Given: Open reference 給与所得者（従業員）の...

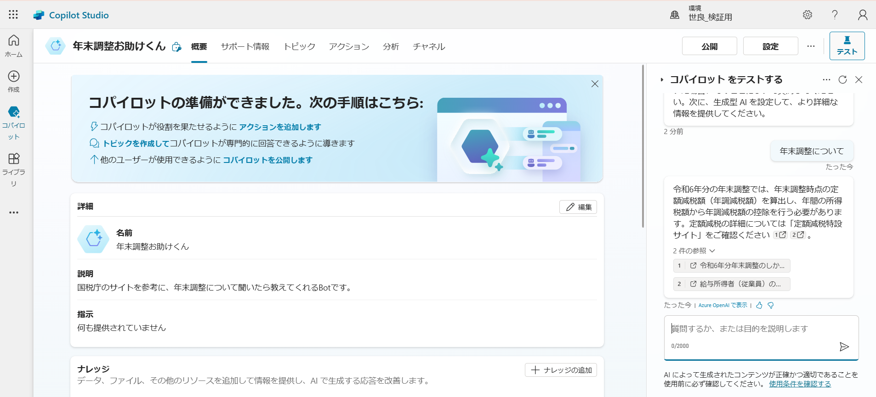Looking at the screenshot, I should tap(732, 284).
